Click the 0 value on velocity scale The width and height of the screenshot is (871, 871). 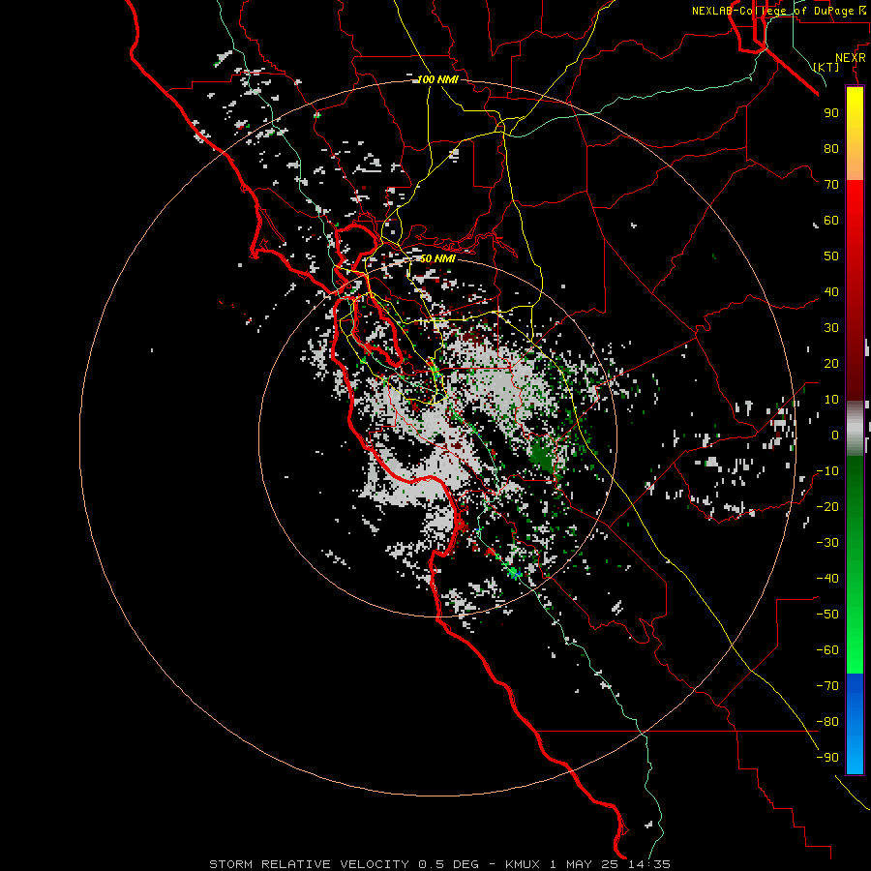click(x=835, y=435)
